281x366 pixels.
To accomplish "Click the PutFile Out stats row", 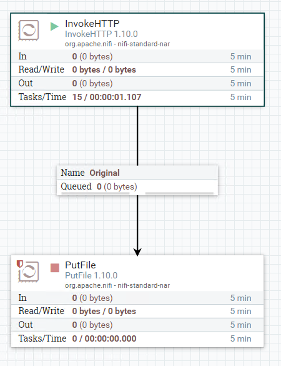I will (x=137, y=325).
